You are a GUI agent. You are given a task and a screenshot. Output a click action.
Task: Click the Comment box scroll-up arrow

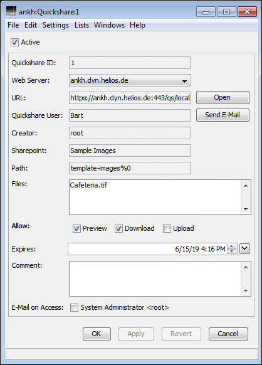coord(246,267)
